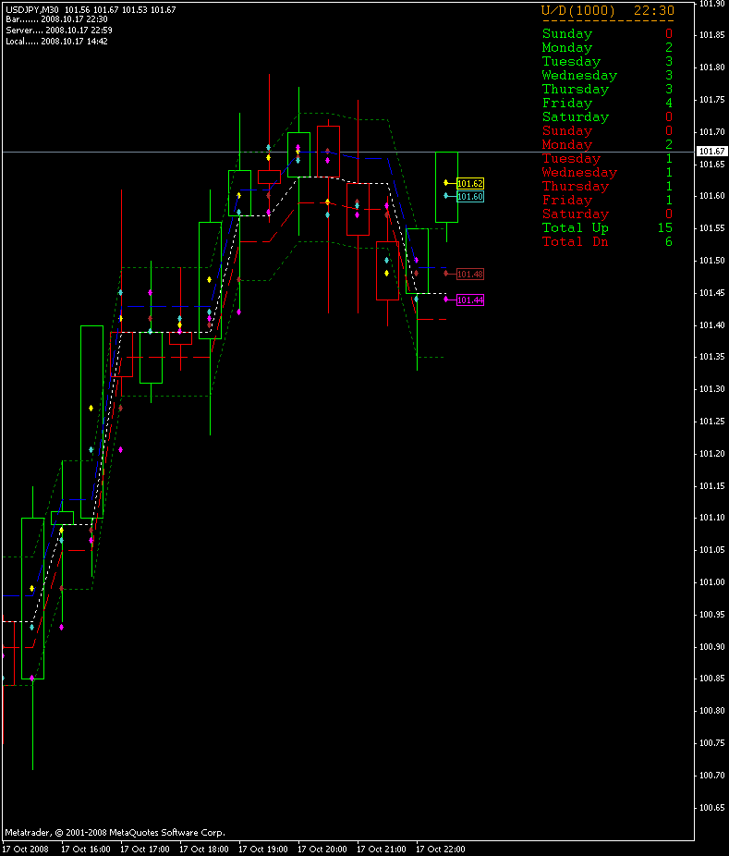729x856 pixels.
Task: Click the 17 Oct 17:00 time axis label
Action: (145, 849)
